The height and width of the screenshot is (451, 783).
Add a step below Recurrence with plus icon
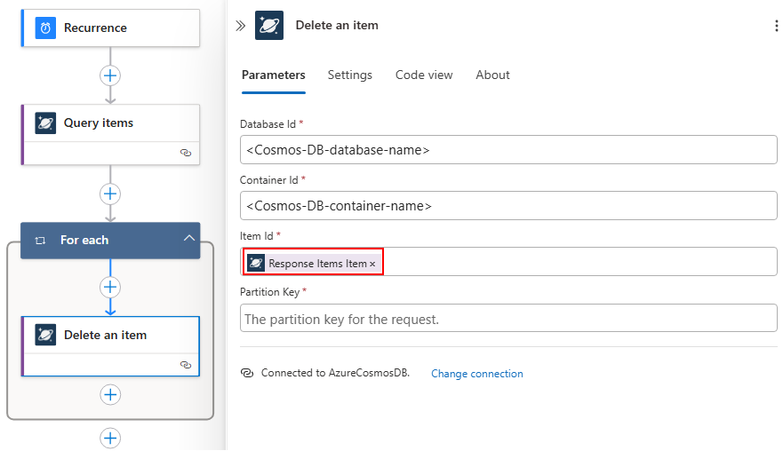(110, 75)
